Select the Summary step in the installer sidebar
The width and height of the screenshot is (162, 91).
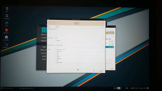pos(44,53)
